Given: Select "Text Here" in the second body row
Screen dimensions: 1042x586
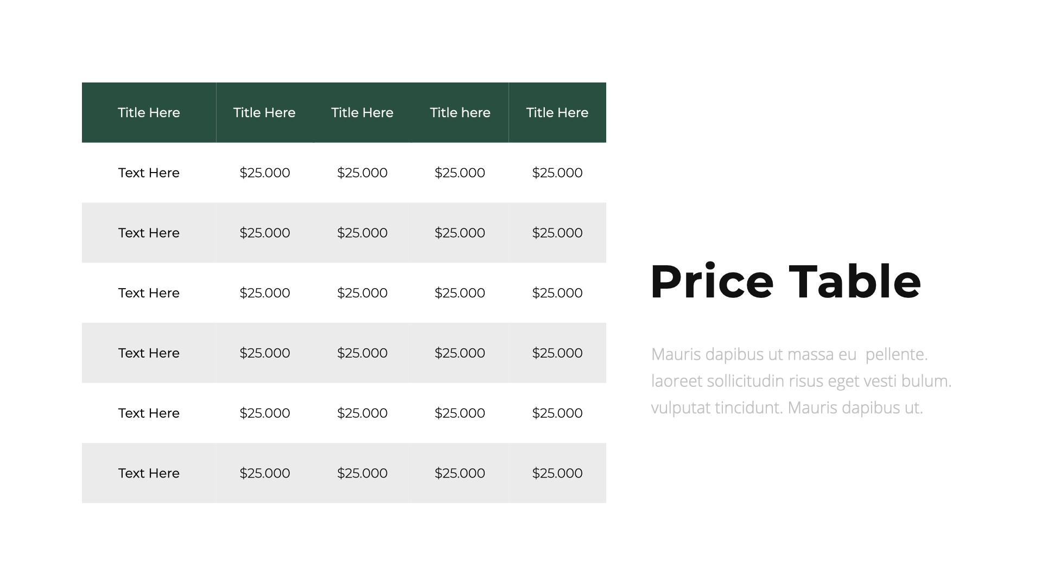Looking at the screenshot, I should pos(149,233).
